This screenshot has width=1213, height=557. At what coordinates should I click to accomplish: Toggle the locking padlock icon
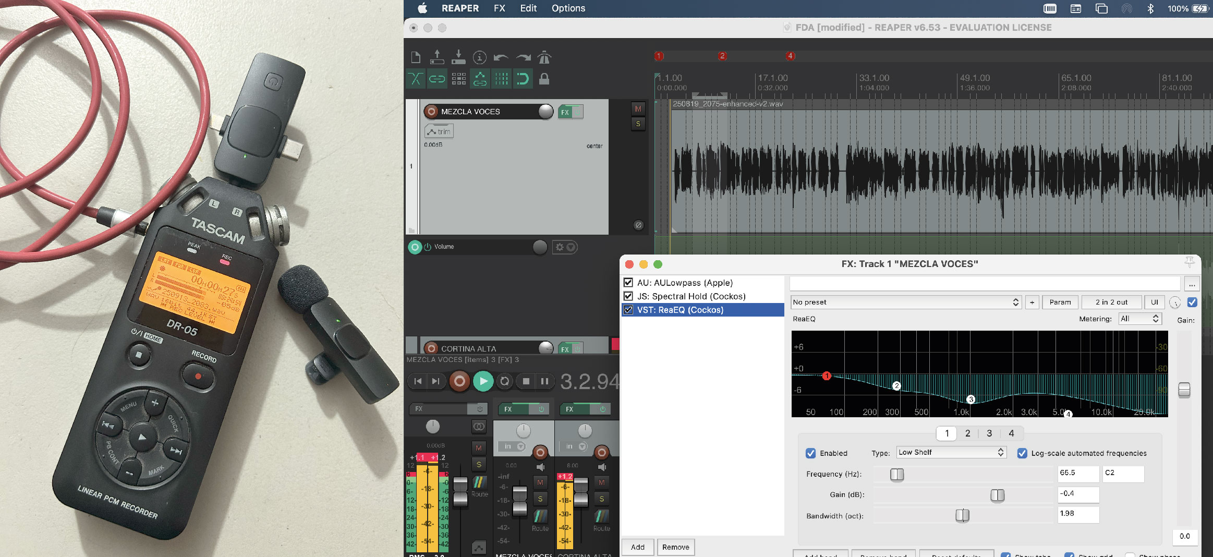pyautogui.click(x=544, y=79)
